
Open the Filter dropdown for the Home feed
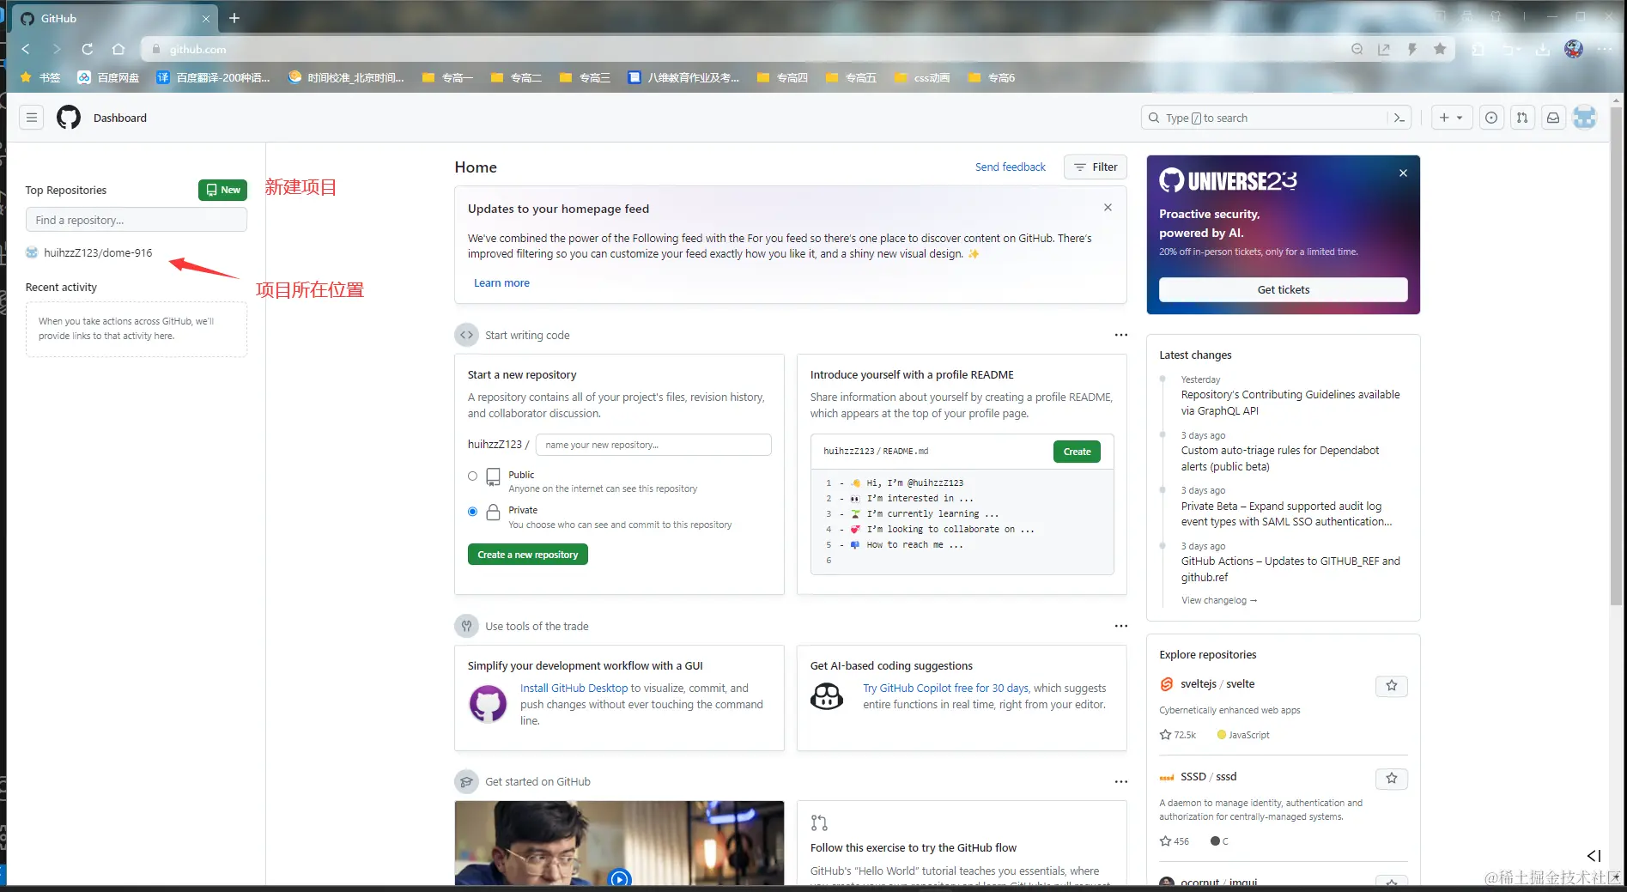click(x=1096, y=167)
